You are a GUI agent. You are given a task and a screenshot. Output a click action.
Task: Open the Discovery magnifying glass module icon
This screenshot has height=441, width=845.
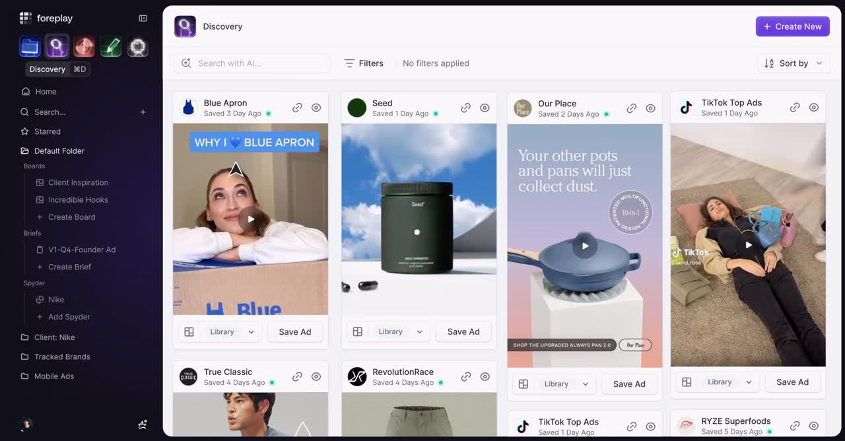pyautogui.click(x=57, y=46)
